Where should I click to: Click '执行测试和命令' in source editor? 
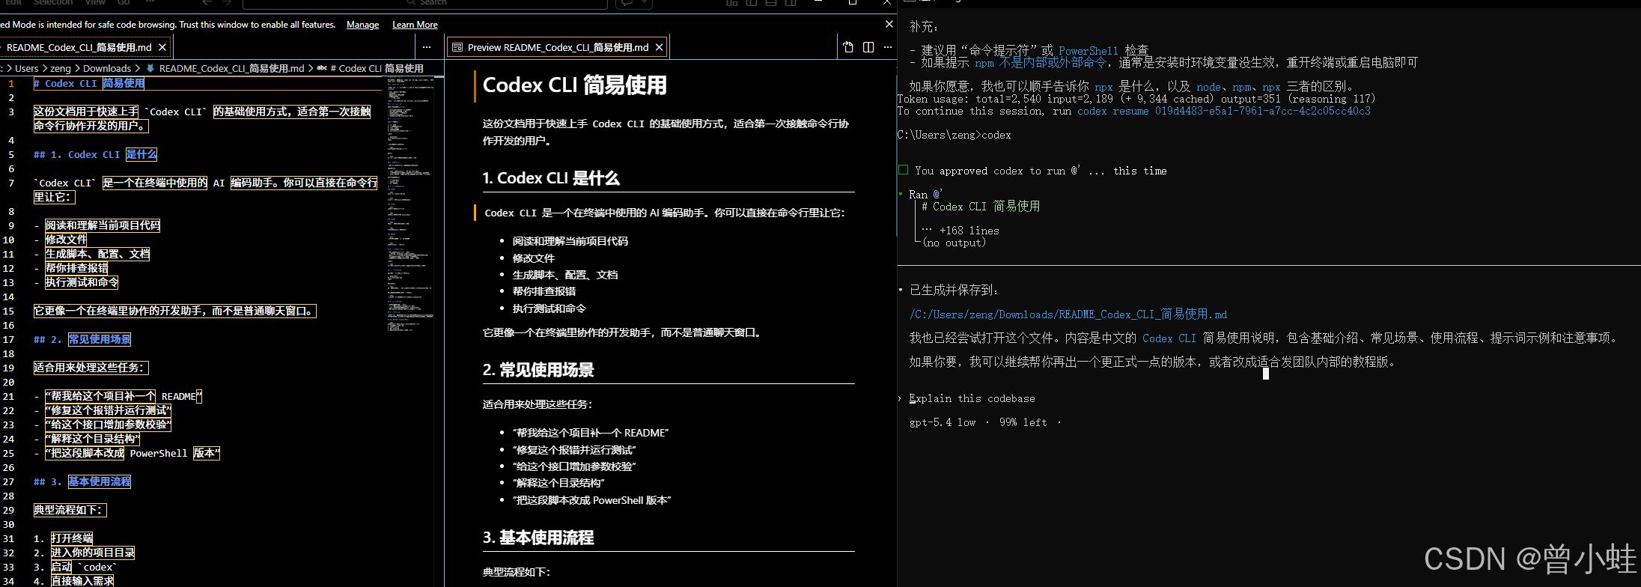(82, 282)
